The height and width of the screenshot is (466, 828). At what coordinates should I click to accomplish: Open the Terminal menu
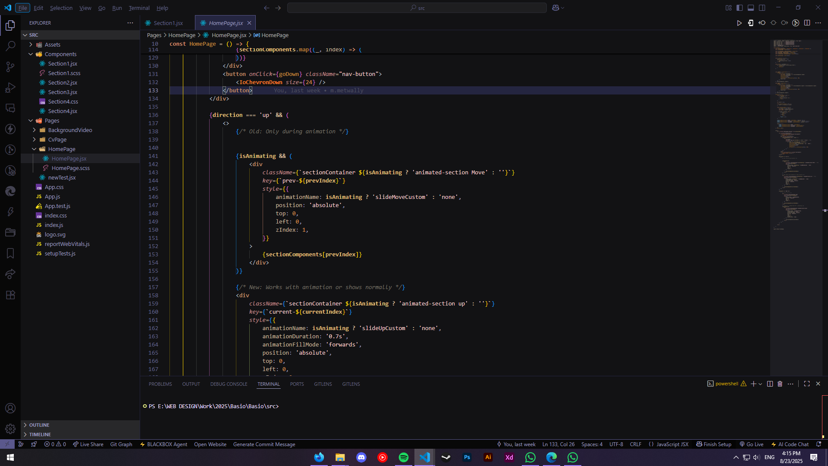pyautogui.click(x=139, y=8)
